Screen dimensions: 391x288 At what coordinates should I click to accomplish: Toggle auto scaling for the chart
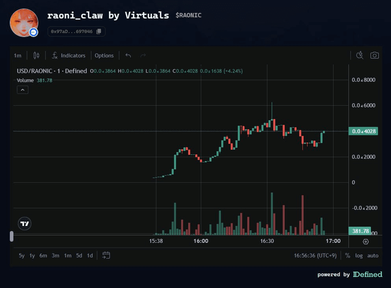pyautogui.click(x=372, y=255)
